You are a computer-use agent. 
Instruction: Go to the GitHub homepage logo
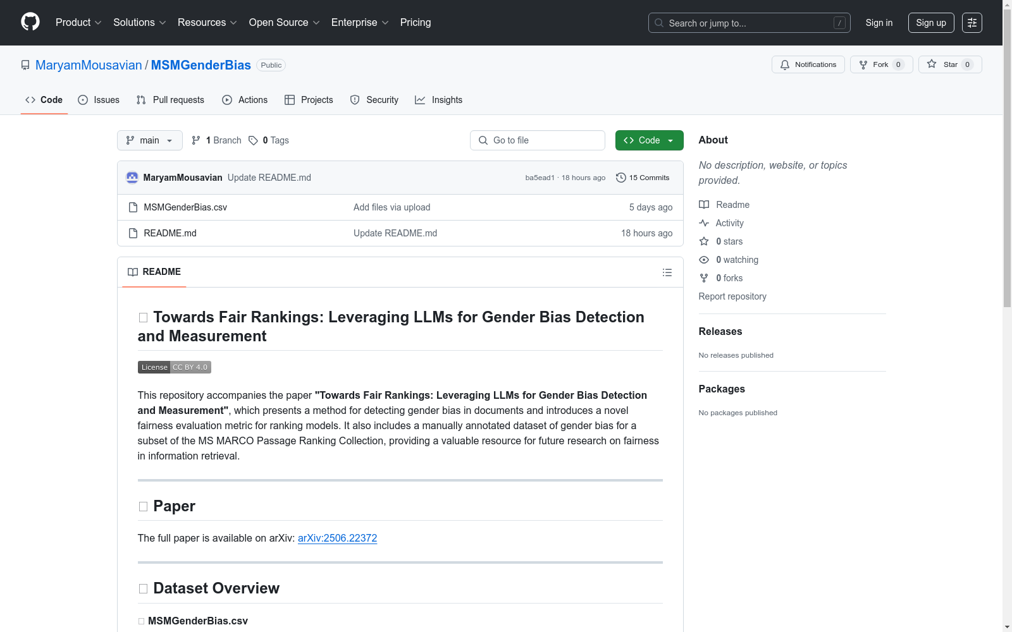[30, 22]
